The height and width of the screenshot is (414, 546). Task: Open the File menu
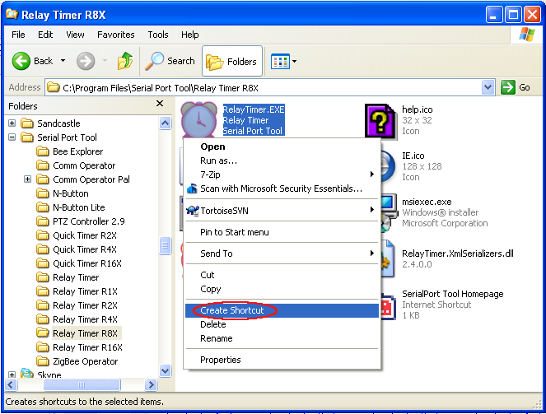coord(18,35)
